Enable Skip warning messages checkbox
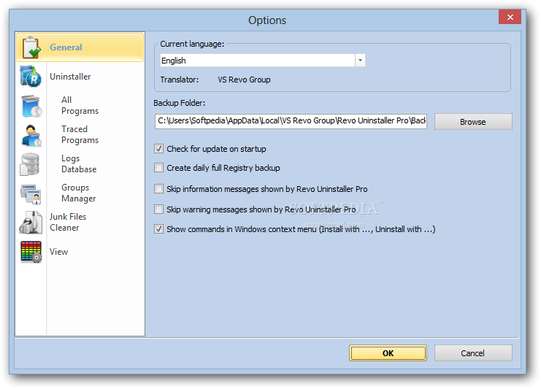The image size is (541, 389). (158, 209)
